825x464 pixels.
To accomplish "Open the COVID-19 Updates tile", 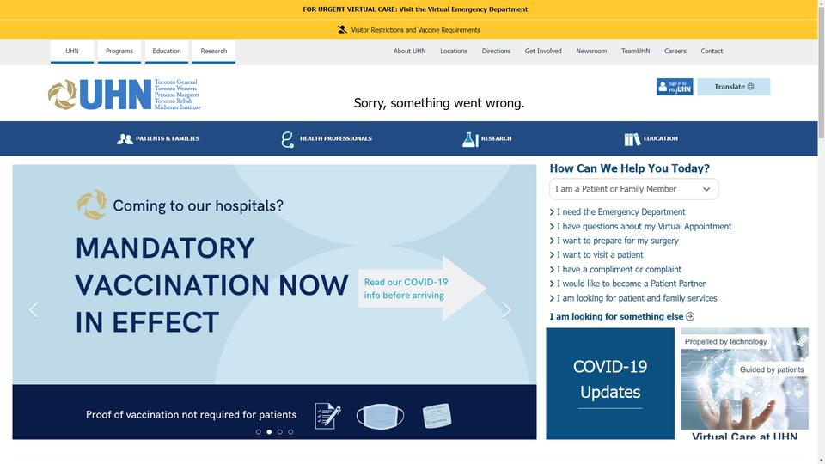I will pyautogui.click(x=610, y=384).
